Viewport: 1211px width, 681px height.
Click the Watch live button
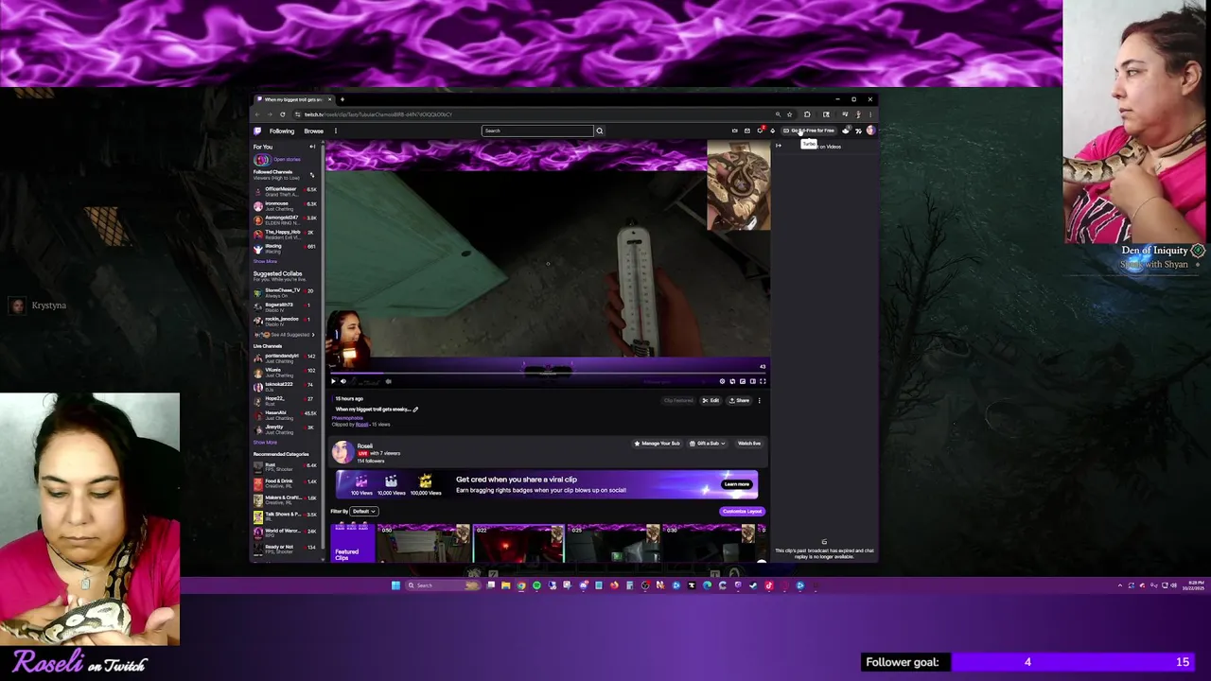coord(748,444)
